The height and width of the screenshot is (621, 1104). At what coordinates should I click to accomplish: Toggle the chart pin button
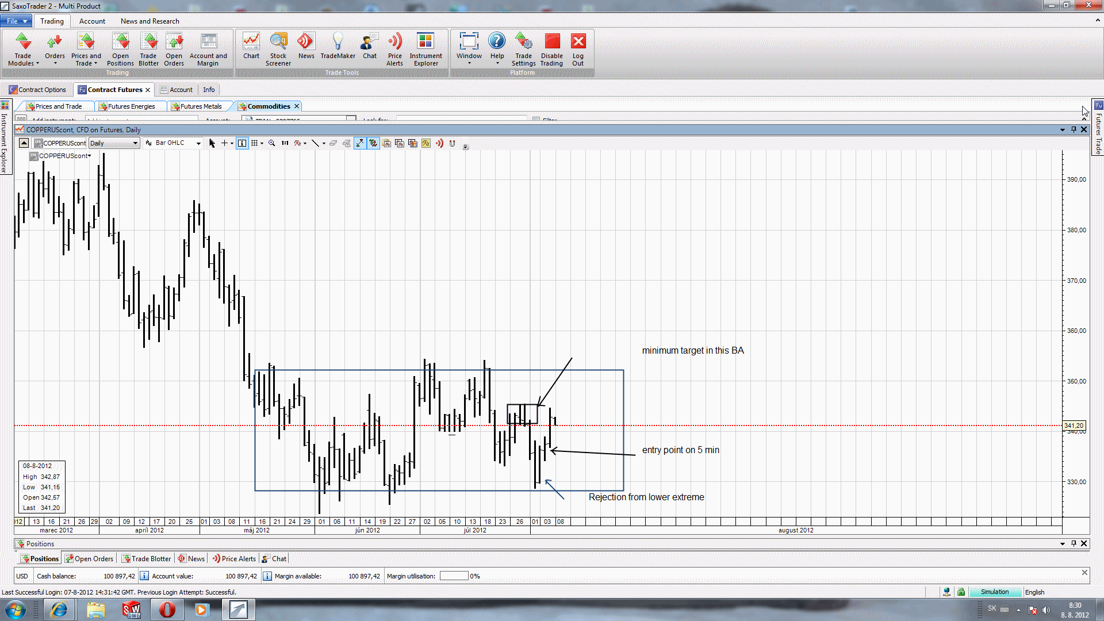(1073, 129)
